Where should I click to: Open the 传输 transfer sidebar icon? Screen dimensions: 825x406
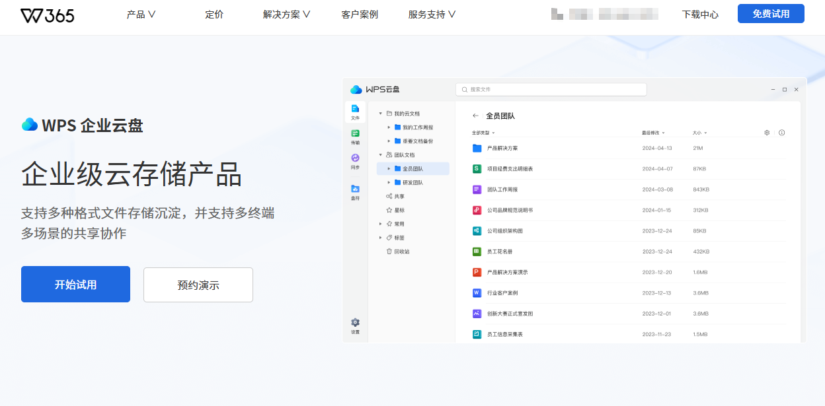tap(355, 136)
